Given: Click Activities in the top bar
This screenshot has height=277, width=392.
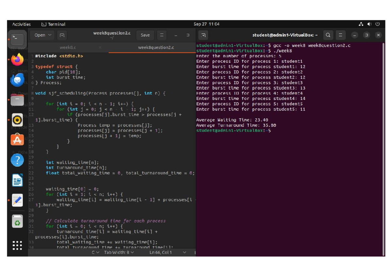Looking at the screenshot, I should pyautogui.click(x=22, y=24).
